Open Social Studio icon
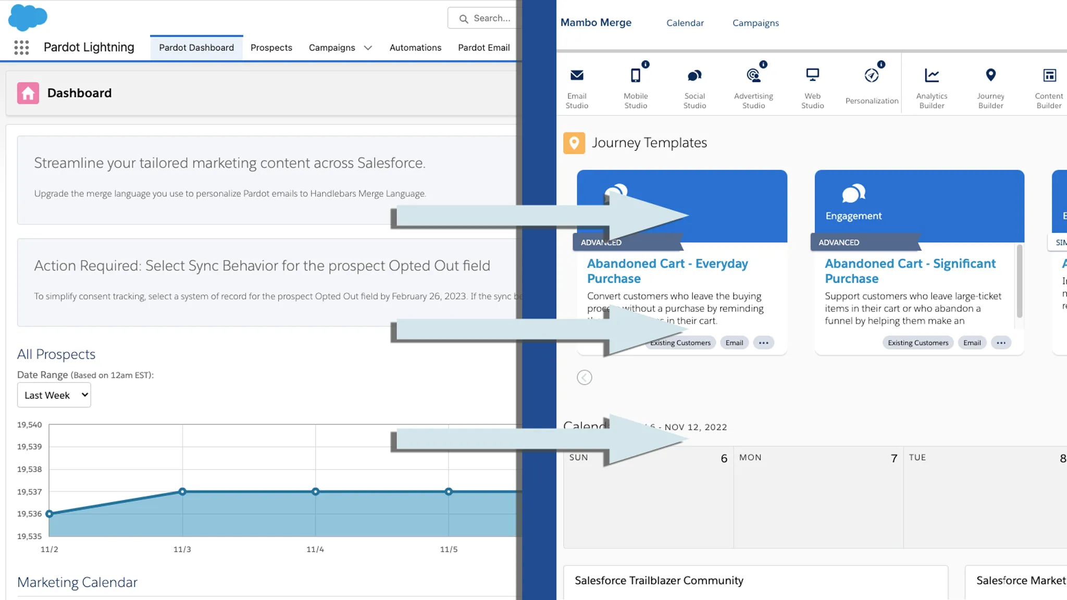Viewport: 1067px width, 600px height. click(x=694, y=76)
